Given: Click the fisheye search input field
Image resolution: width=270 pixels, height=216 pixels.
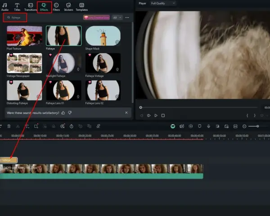Looking at the screenshot, I should pos(15,18).
